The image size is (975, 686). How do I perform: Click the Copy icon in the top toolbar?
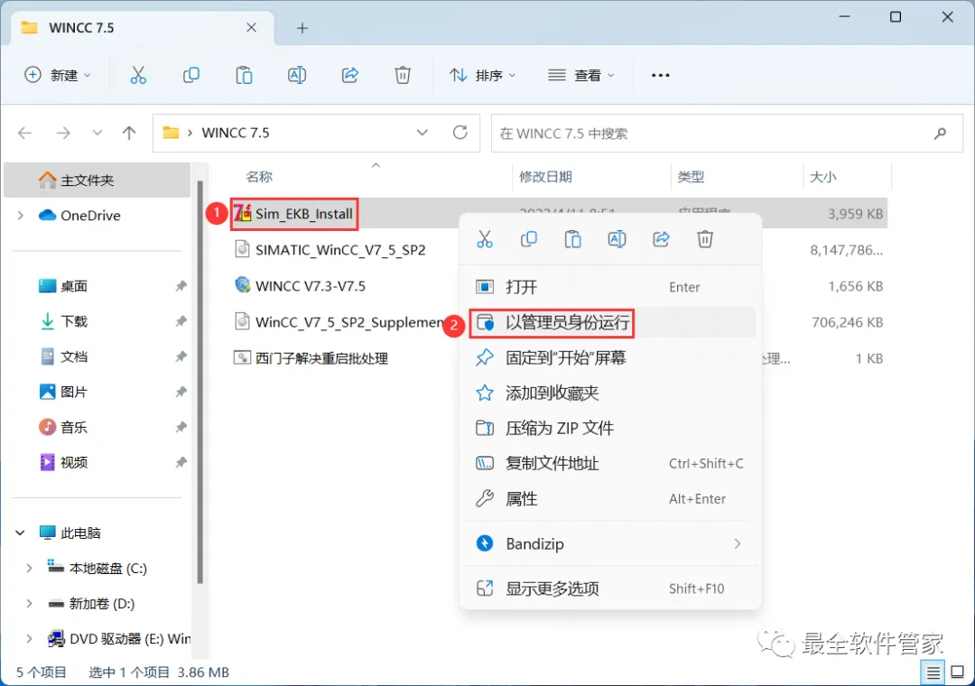click(190, 75)
